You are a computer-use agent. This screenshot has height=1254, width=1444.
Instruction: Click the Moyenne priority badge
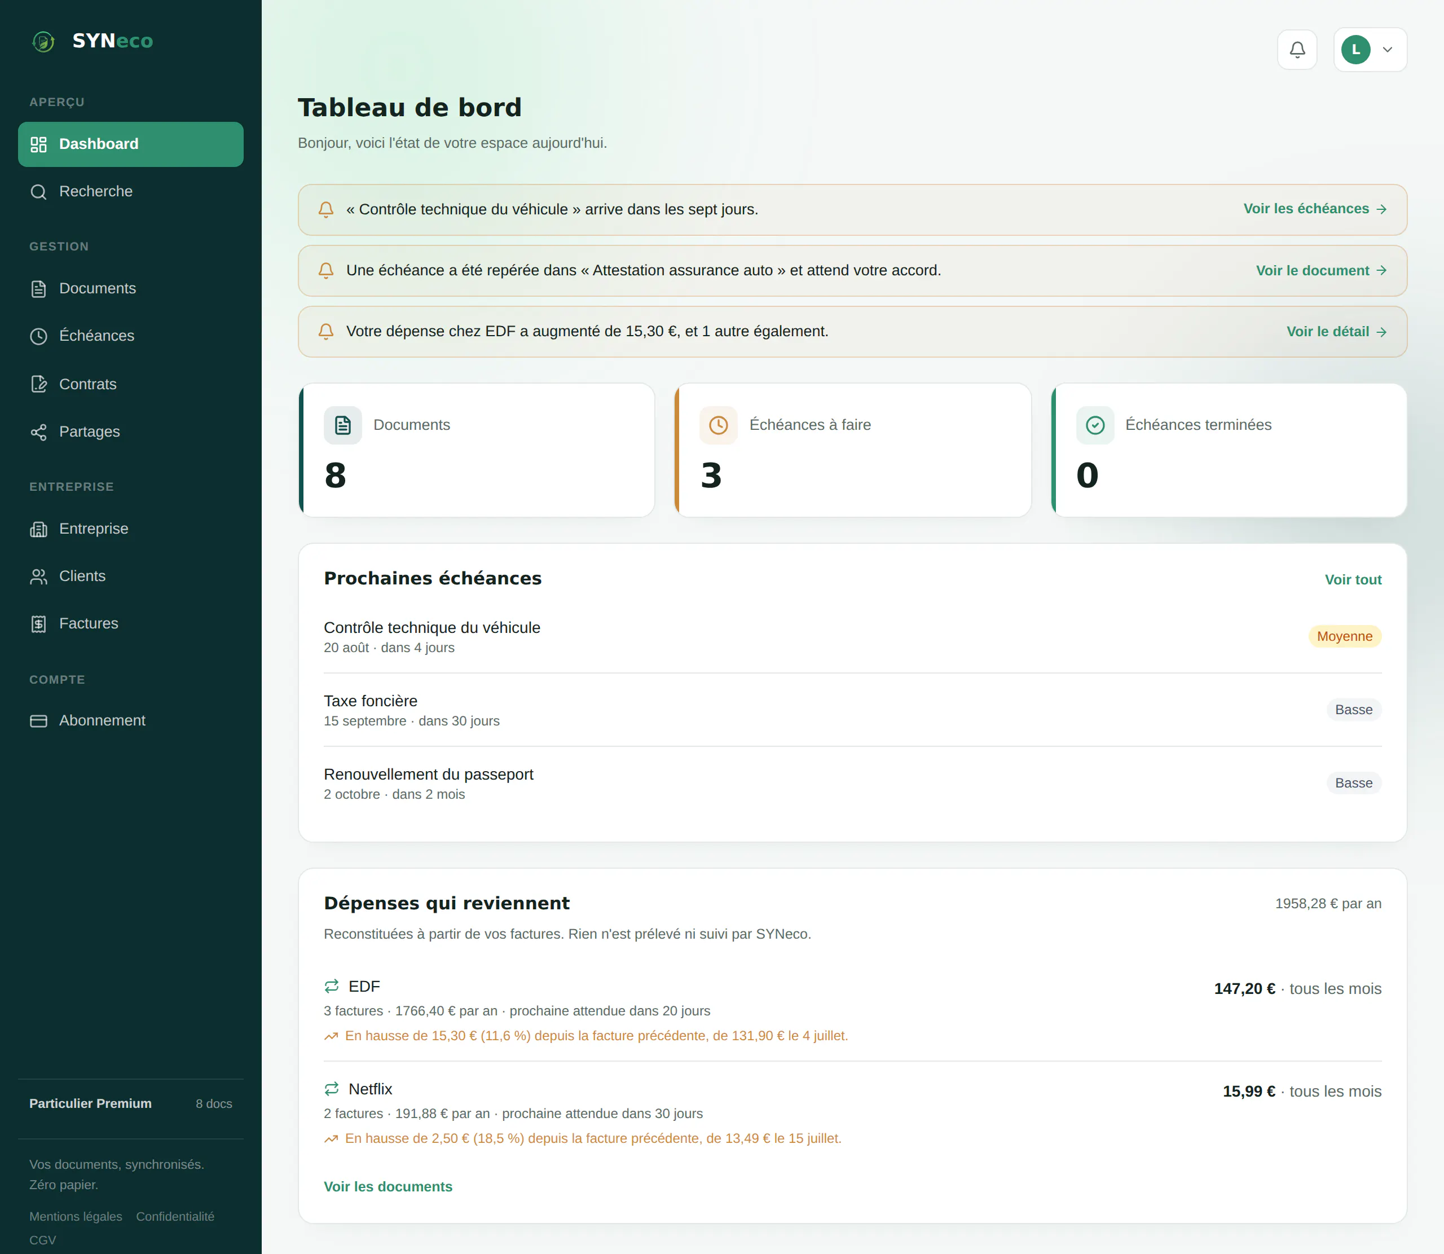pos(1345,637)
